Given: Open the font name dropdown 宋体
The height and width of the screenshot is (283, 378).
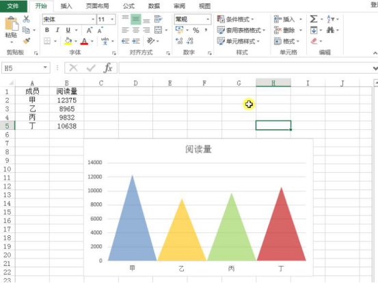Looking at the screenshot, I should pyautogui.click(x=93, y=19).
